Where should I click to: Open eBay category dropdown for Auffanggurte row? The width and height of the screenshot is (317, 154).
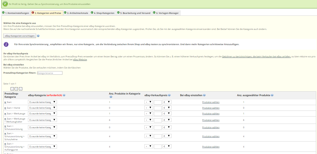point(42,146)
